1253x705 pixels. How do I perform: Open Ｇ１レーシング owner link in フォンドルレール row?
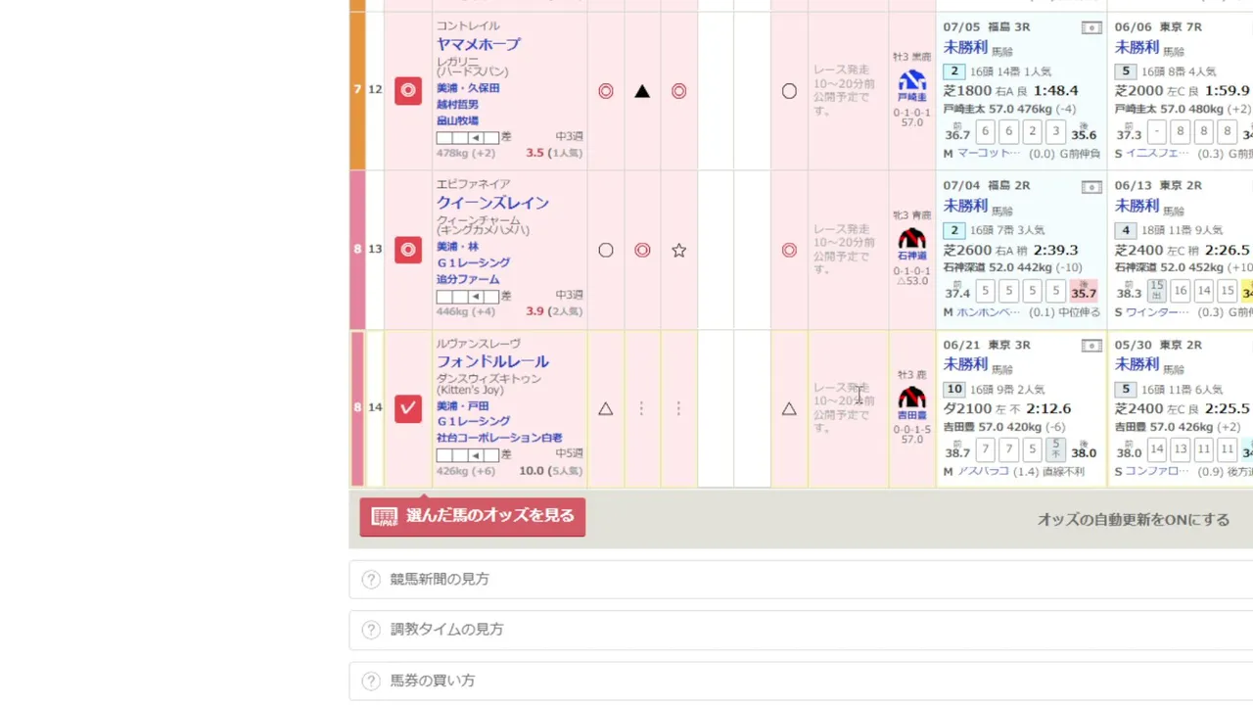click(473, 421)
